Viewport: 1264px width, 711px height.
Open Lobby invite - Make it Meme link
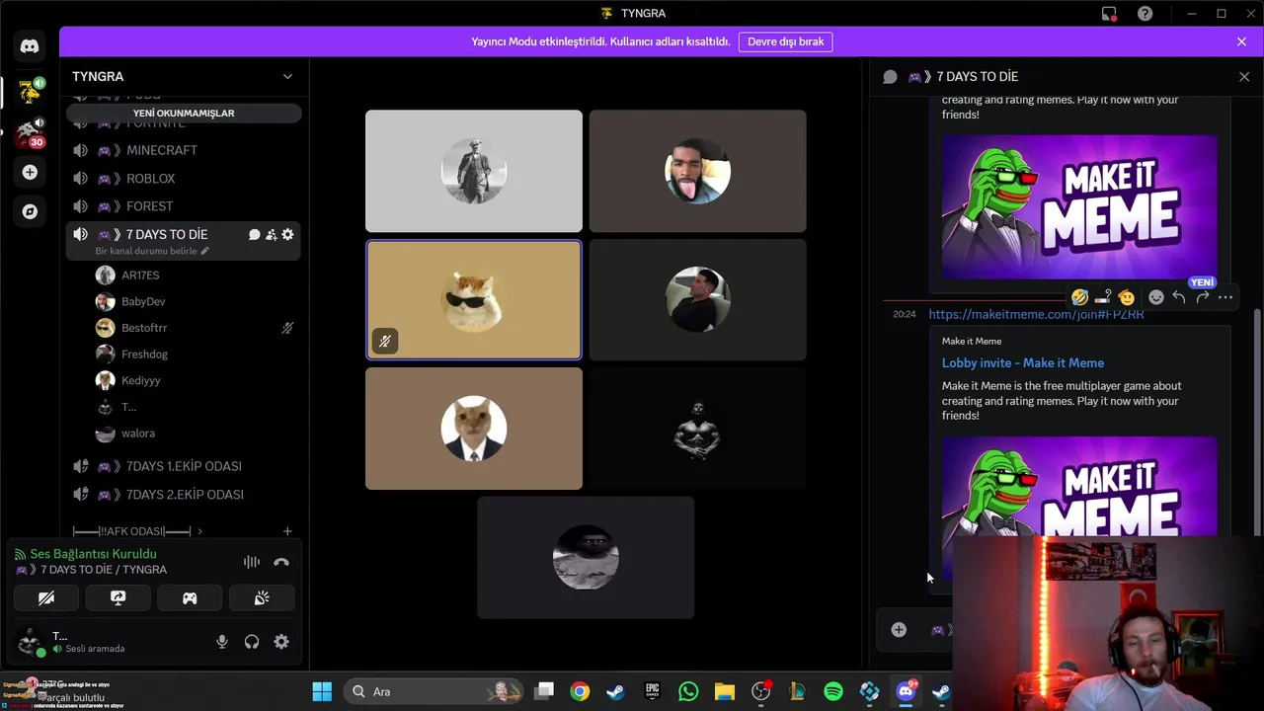click(1023, 362)
